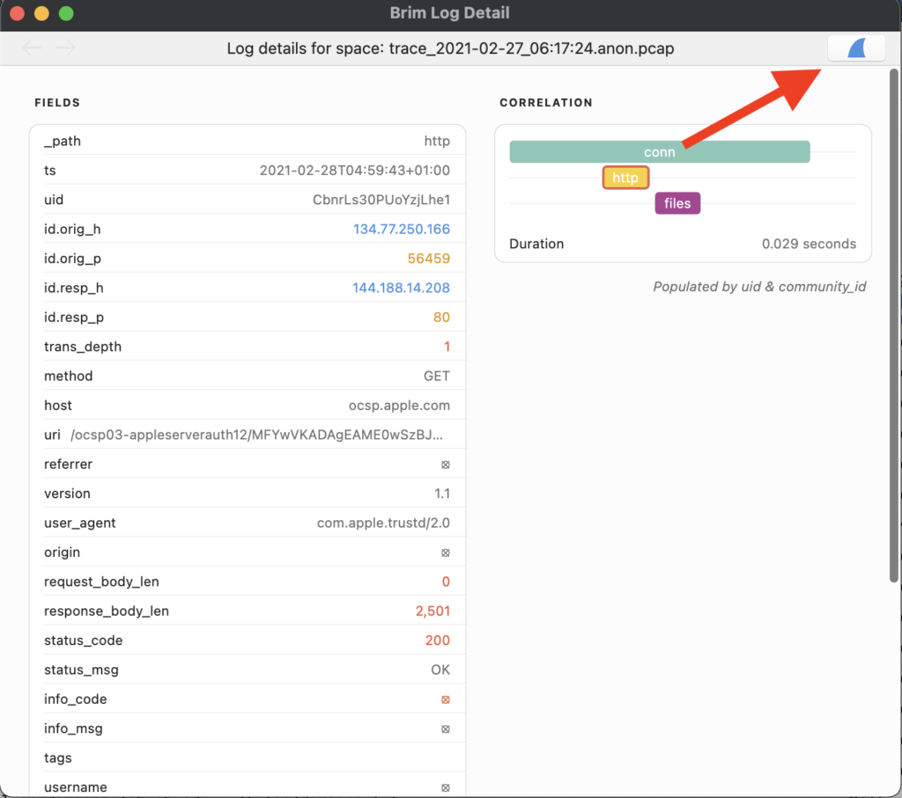Go forward using the right arrow

(x=66, y=48)
